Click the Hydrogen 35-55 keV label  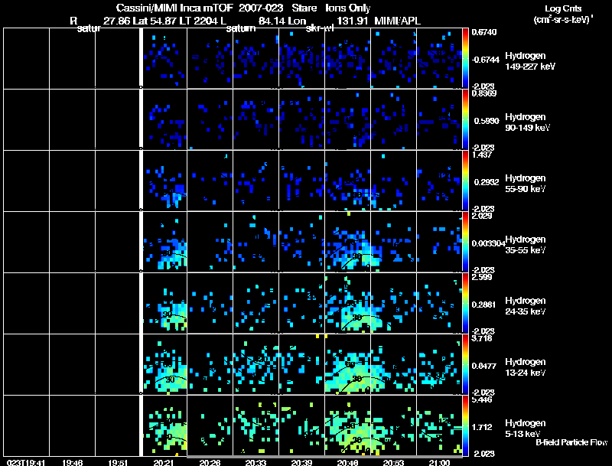pos(526,245)
